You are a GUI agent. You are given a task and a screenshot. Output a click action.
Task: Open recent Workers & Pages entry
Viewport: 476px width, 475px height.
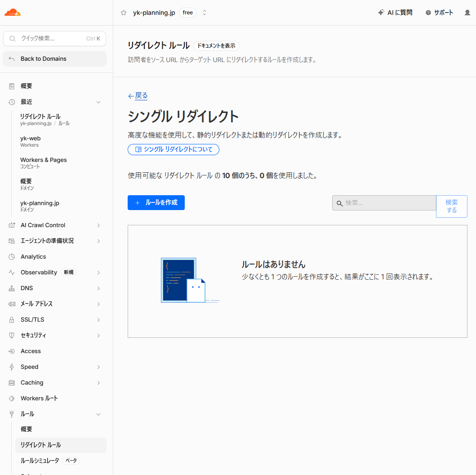click(44, 163)
